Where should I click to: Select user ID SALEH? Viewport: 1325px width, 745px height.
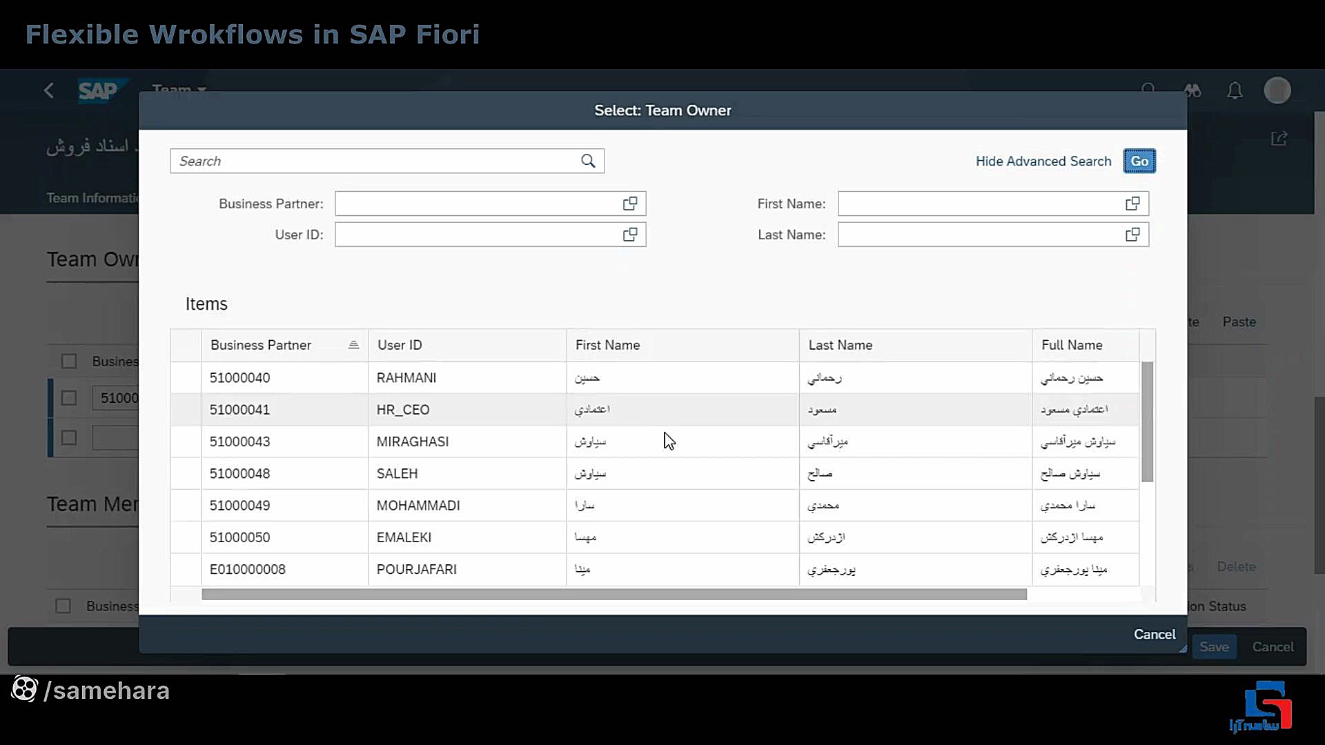tap(397, 474)
